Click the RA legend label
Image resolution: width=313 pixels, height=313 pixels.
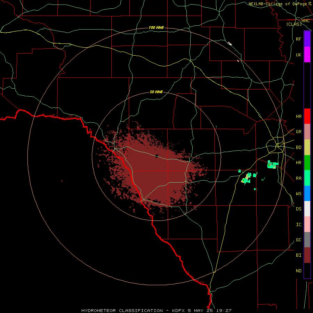click(x=298, y=178)
